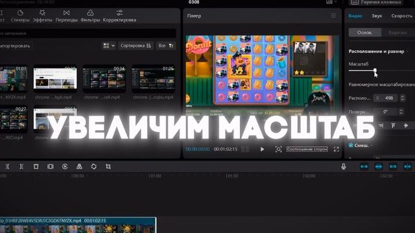The width and height of the screenshot is (415, 233).
Task: Select the media thumbnail with duration 00:34
Action: [x=104, y=78]
